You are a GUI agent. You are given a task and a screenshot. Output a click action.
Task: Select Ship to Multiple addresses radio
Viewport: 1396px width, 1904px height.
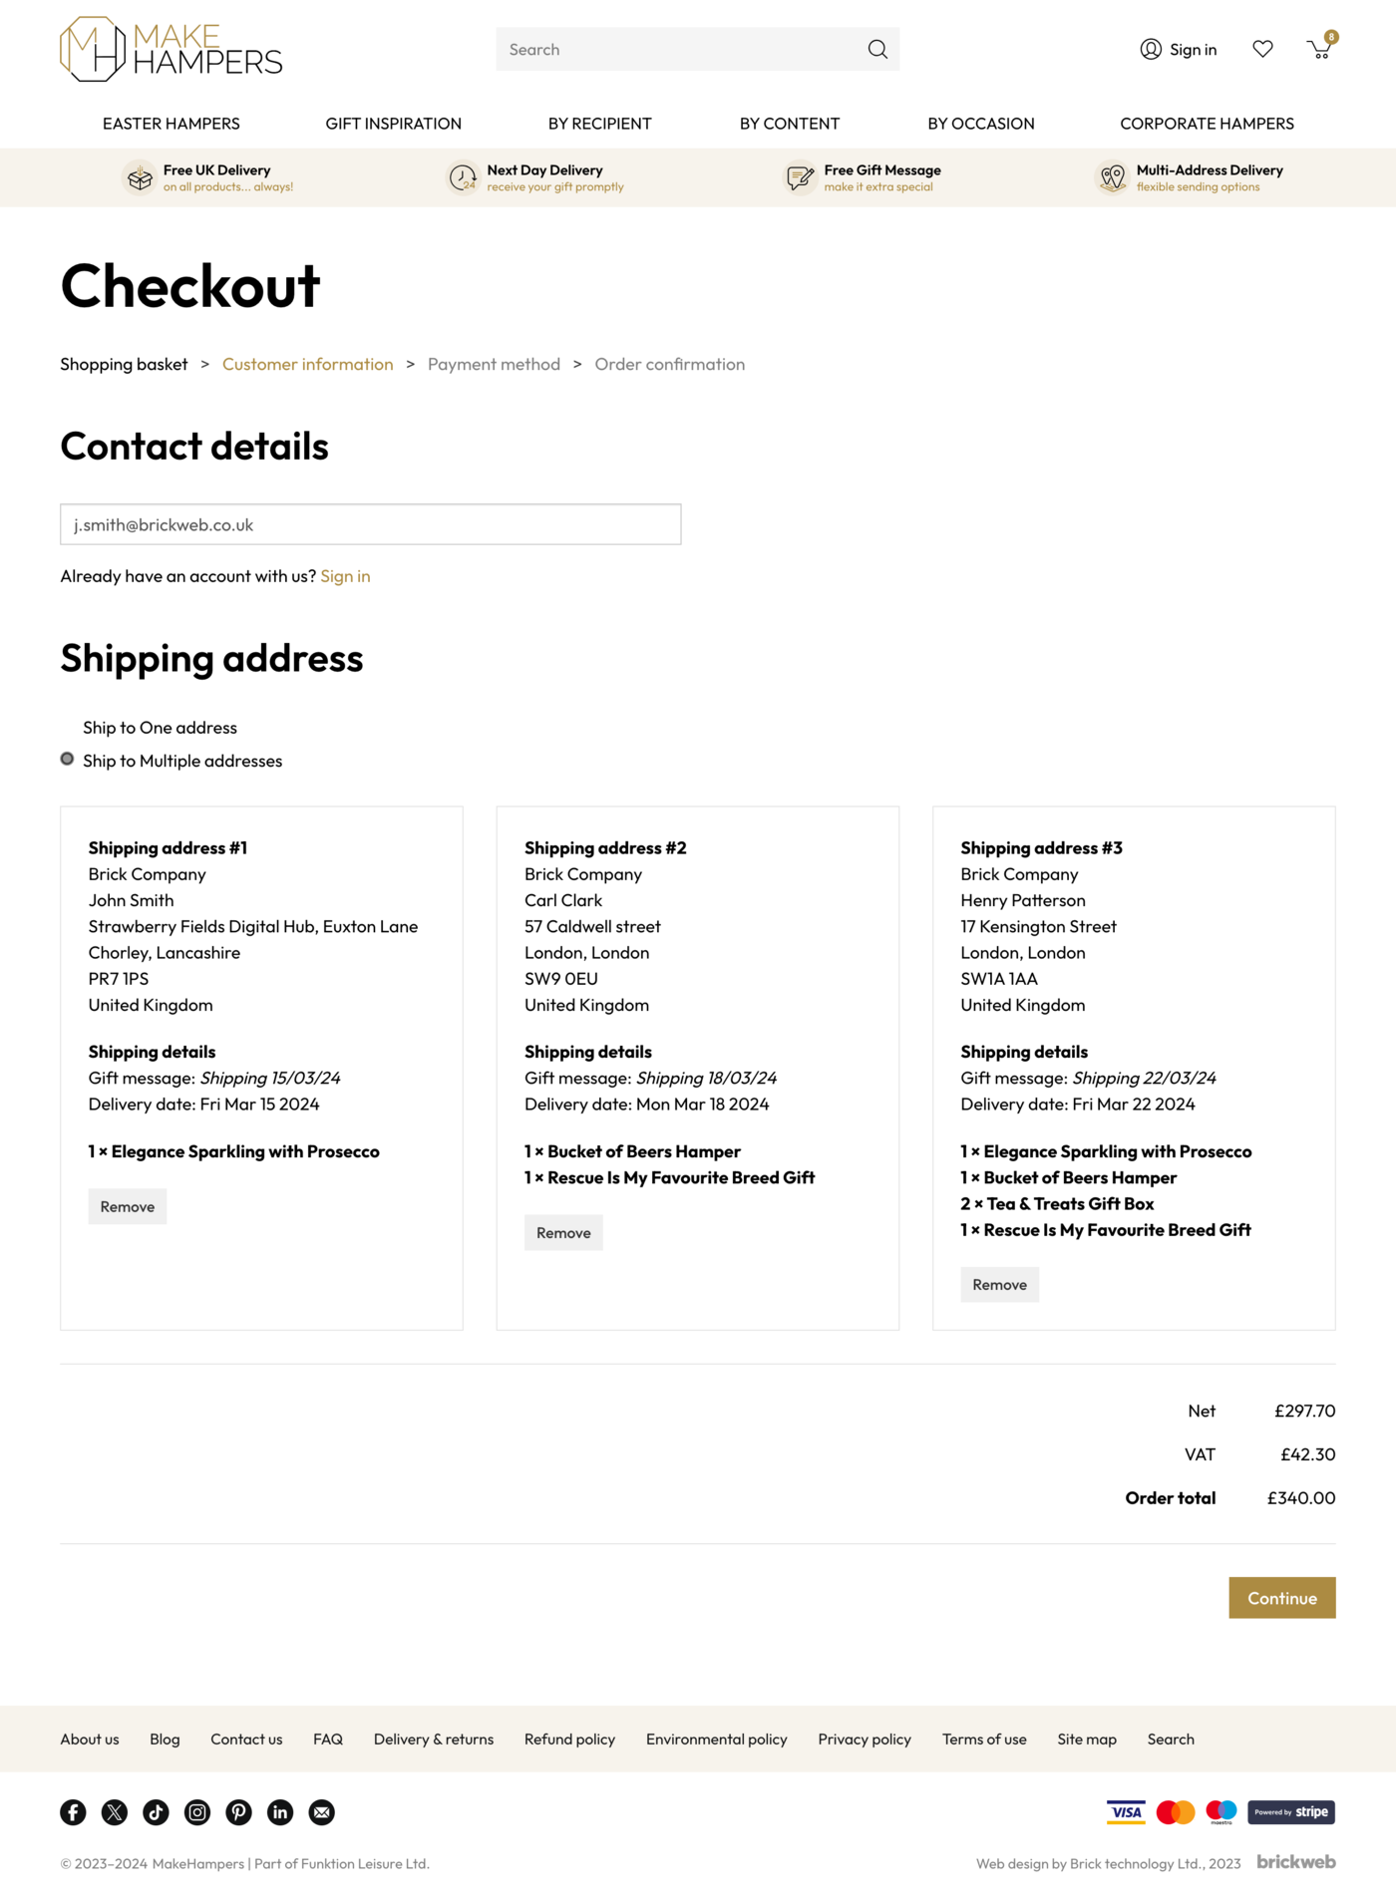coord(68,760)
